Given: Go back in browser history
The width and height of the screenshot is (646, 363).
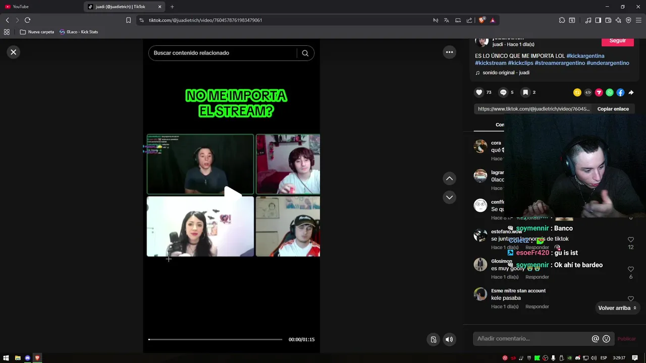Looking at the screenshot, I should pyautogui.click(x=7, y=20).
